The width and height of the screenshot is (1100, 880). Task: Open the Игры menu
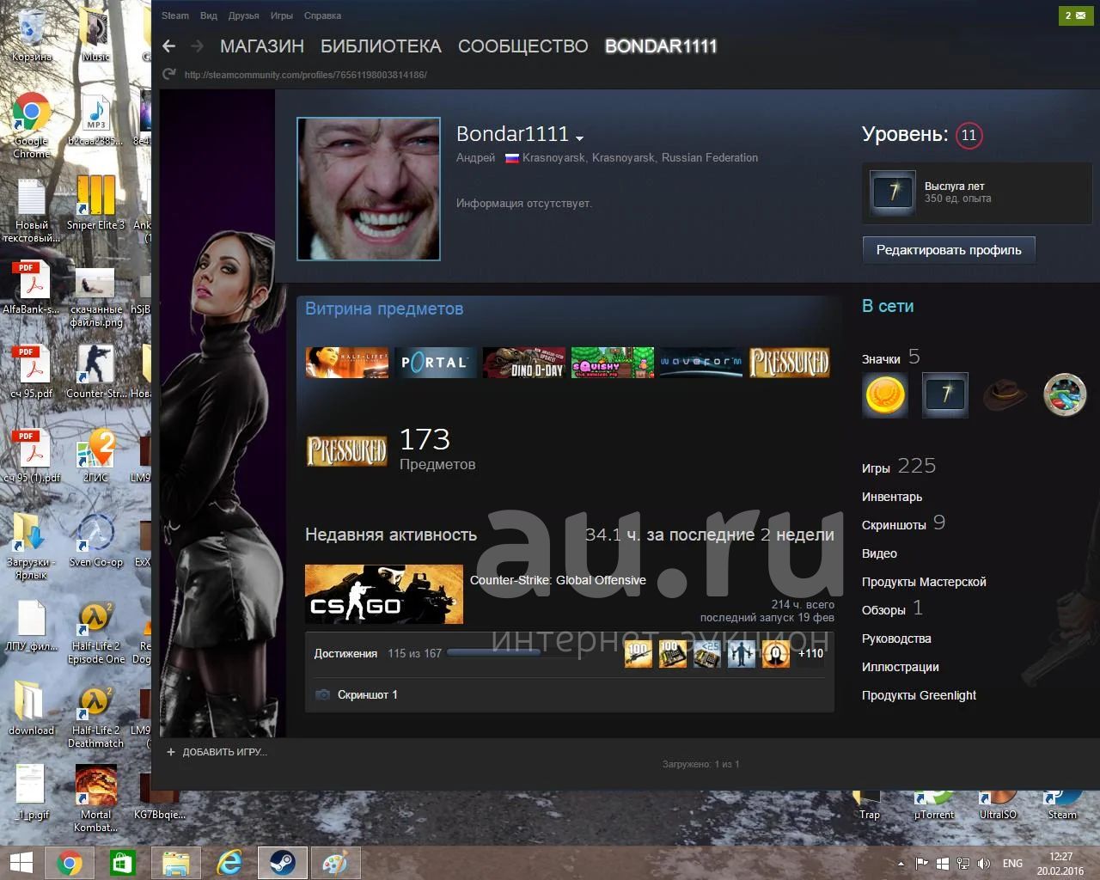point(282,15)
